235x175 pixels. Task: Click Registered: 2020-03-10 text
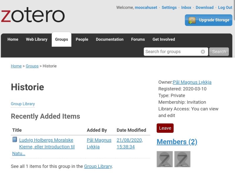[x=182, y=89]
